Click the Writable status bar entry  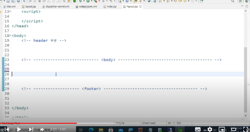[x=120, y=123]
